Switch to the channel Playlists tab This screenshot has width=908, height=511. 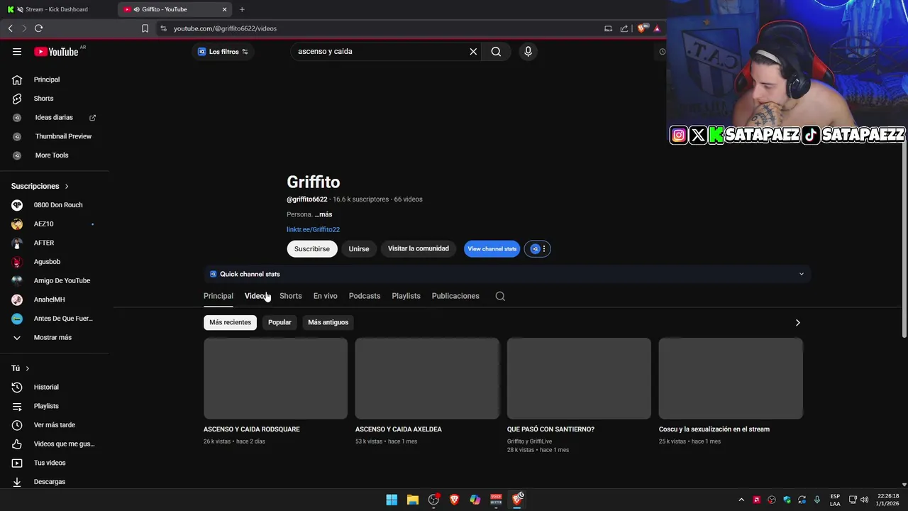(406, 296)
